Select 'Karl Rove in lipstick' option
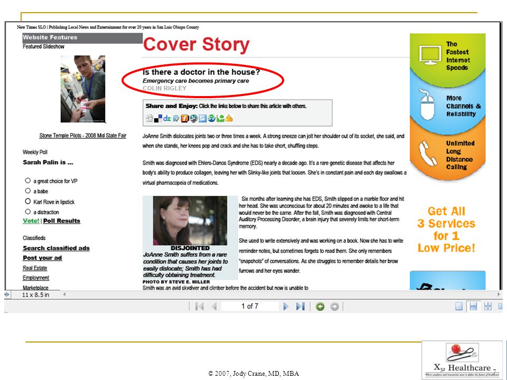Image resolution: width=507 pixels, height=380 pixels. [28, 201]
